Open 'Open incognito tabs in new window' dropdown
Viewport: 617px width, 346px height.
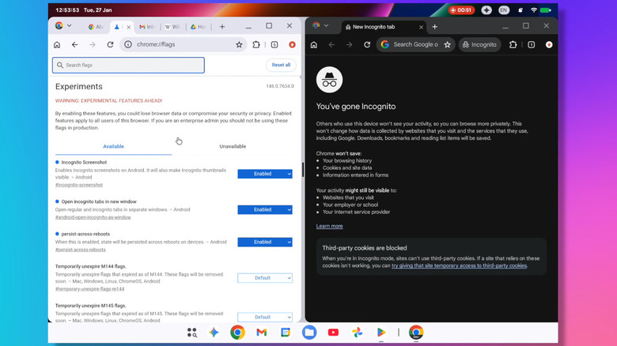click(265, 209)
